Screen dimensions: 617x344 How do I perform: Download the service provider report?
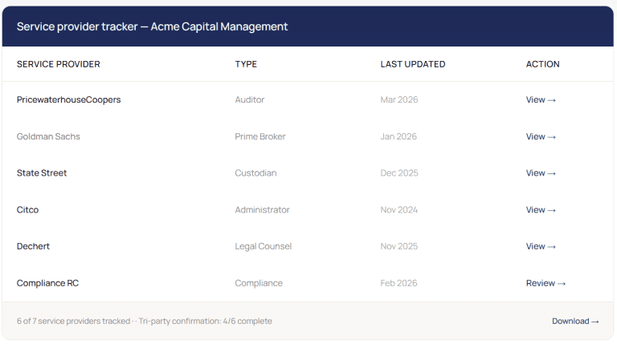(x=575, y=322)
